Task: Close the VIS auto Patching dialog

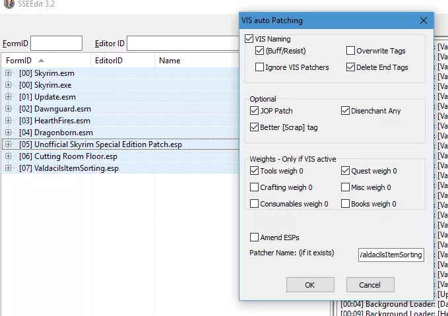Action: (424, 20)
